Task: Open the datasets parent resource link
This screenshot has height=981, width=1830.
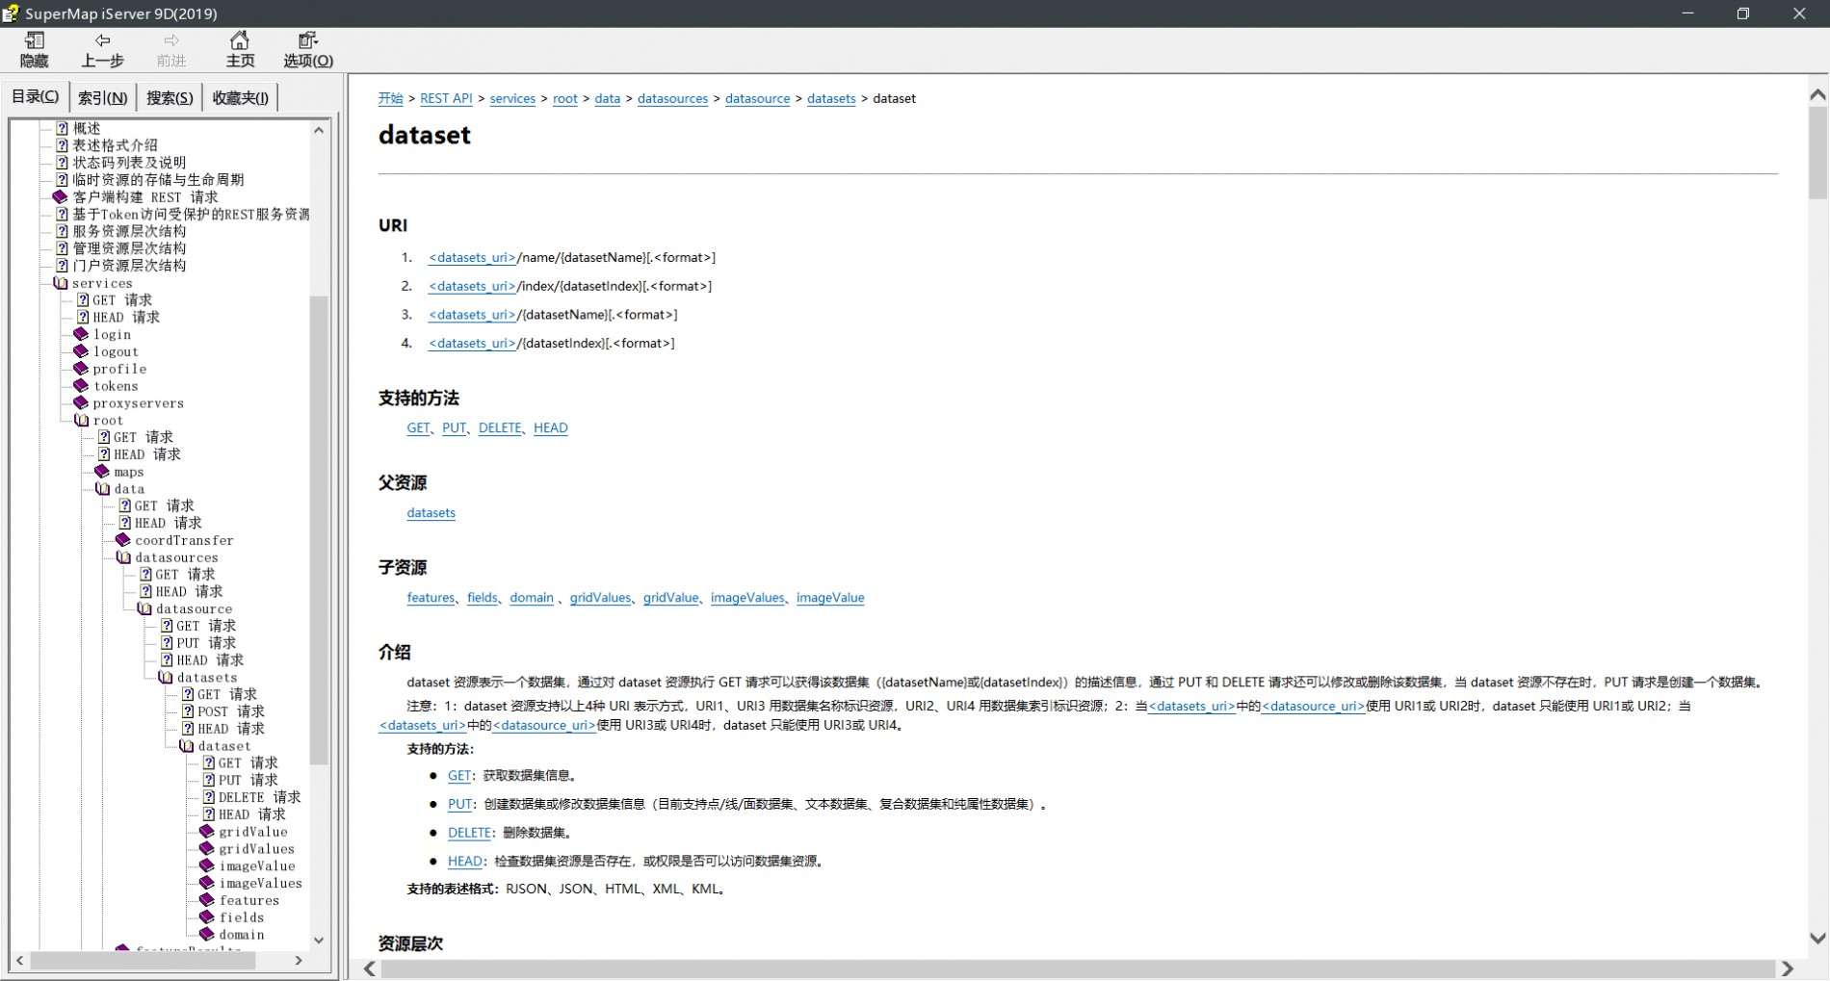Action: [431, 513]
